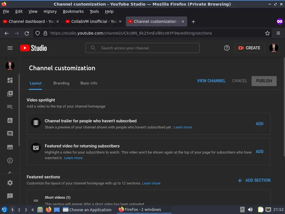The width and height of the screenshot is (285, 214).
Task: Open Send feedback icon in the sidebar
Action: [x=10, y=196]
